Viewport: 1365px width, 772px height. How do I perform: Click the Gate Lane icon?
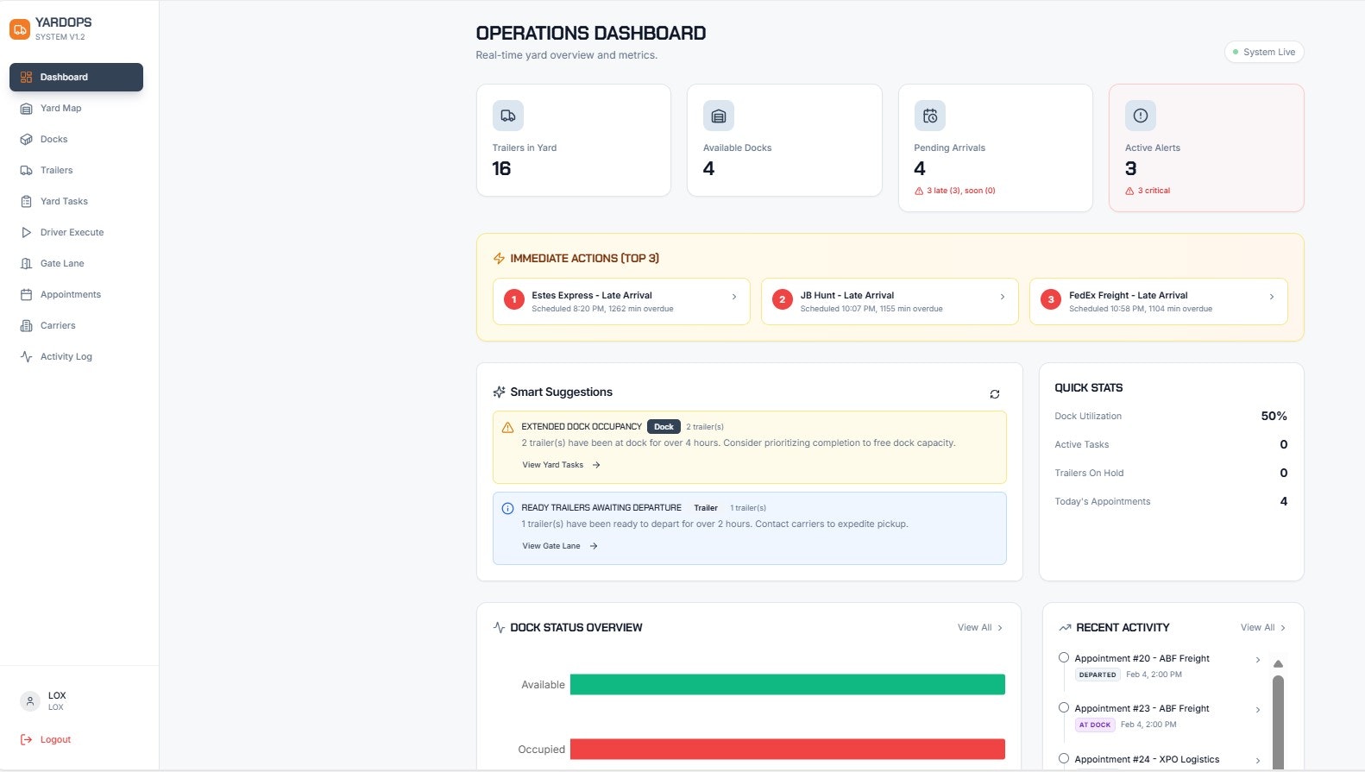[x=26, y=263]
